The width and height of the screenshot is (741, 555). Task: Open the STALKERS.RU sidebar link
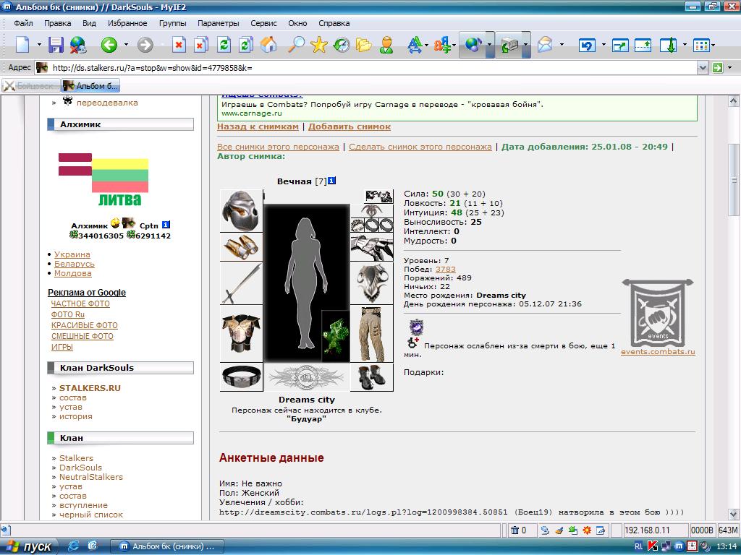coord(90,388)
